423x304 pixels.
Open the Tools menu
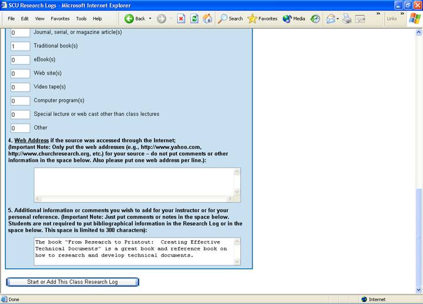point(81,18)
